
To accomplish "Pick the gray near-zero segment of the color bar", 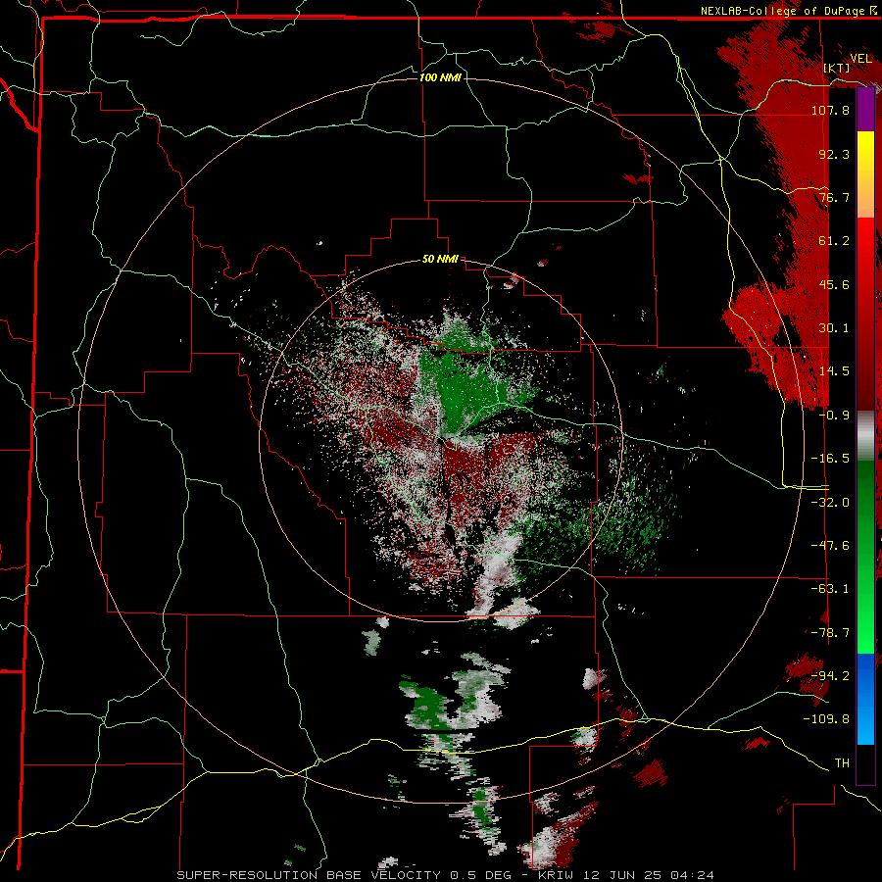I will pos(865,433).
